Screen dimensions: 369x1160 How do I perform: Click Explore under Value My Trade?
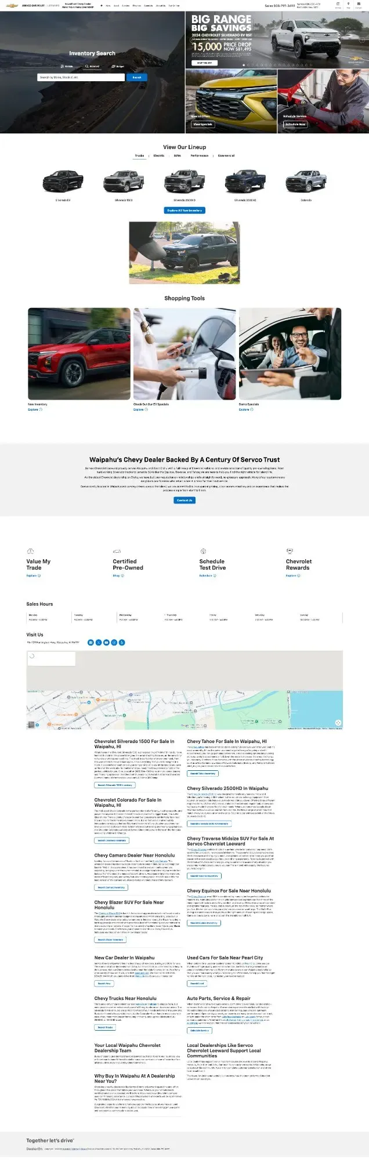coord(33,576)
